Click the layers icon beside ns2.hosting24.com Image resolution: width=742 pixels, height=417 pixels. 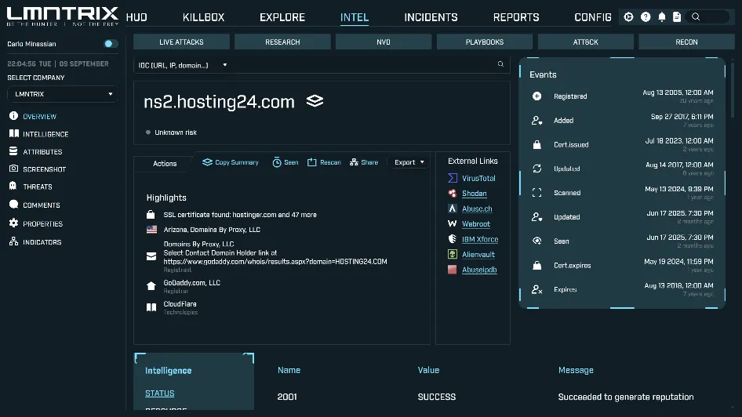pos(315,100)
